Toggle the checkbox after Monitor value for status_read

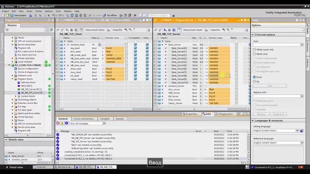click(126, 79)
